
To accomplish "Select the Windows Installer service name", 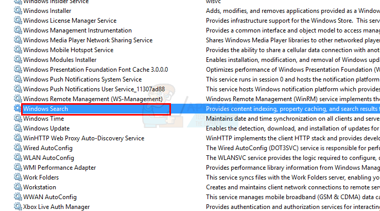I will tap(47, 11).
